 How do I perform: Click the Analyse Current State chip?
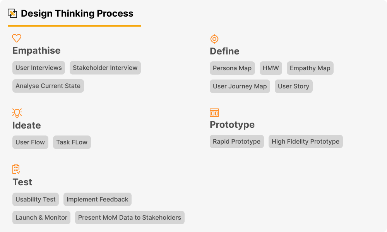click(48, 86)
